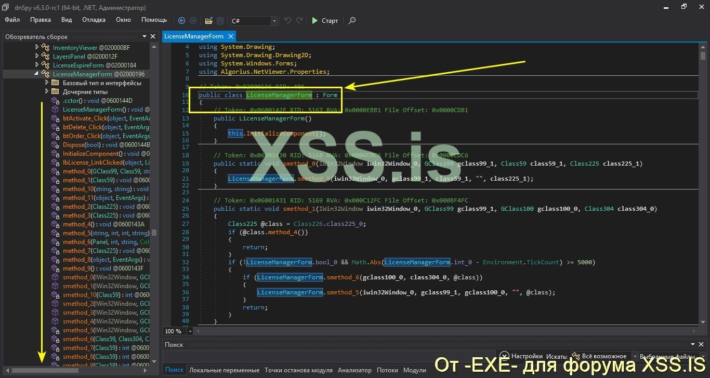The height and width of the screenshot is (378, 710).
Task: Expand the InventoryViewer tree node
Action: 37,48
